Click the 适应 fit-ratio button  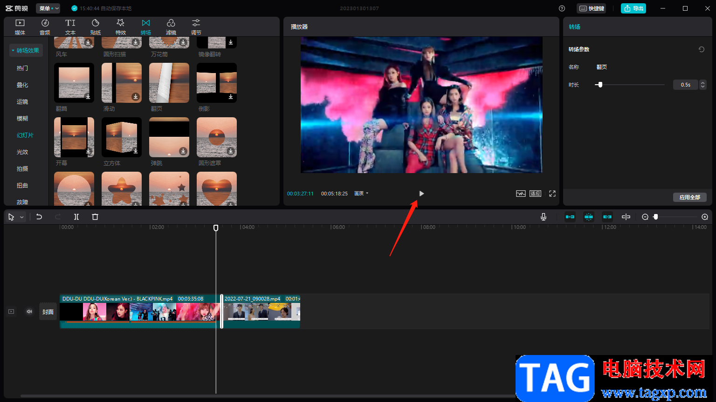pyautogui.click(x=535, y=194)
